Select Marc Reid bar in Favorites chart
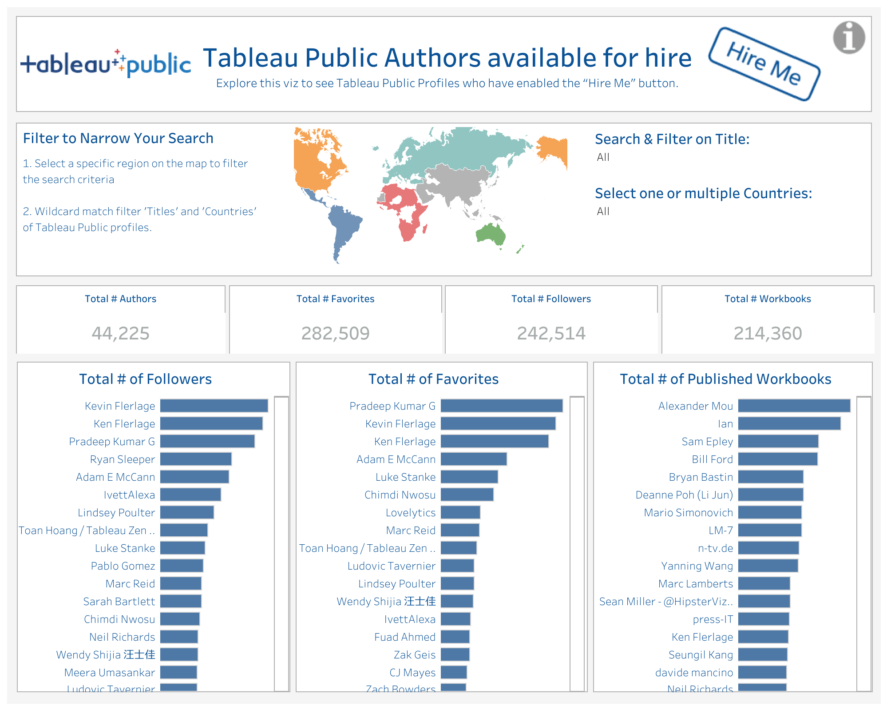The height and width of the screenshot is (710, 887). point(460,530)
